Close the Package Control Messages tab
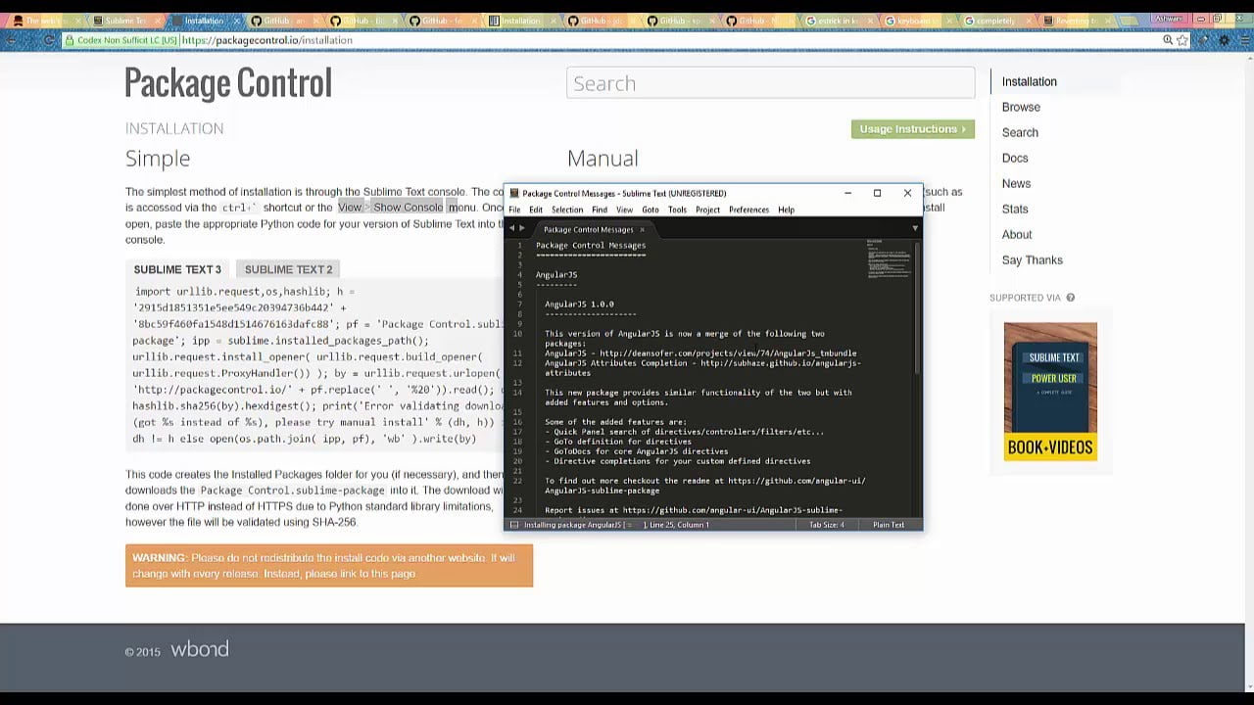Image resolution: width=1254 pixels, height=705 pixels. 642,229
